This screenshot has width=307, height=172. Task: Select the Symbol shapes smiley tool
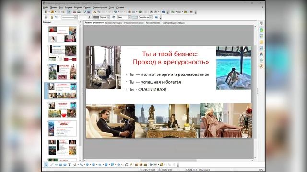[94, 165]
